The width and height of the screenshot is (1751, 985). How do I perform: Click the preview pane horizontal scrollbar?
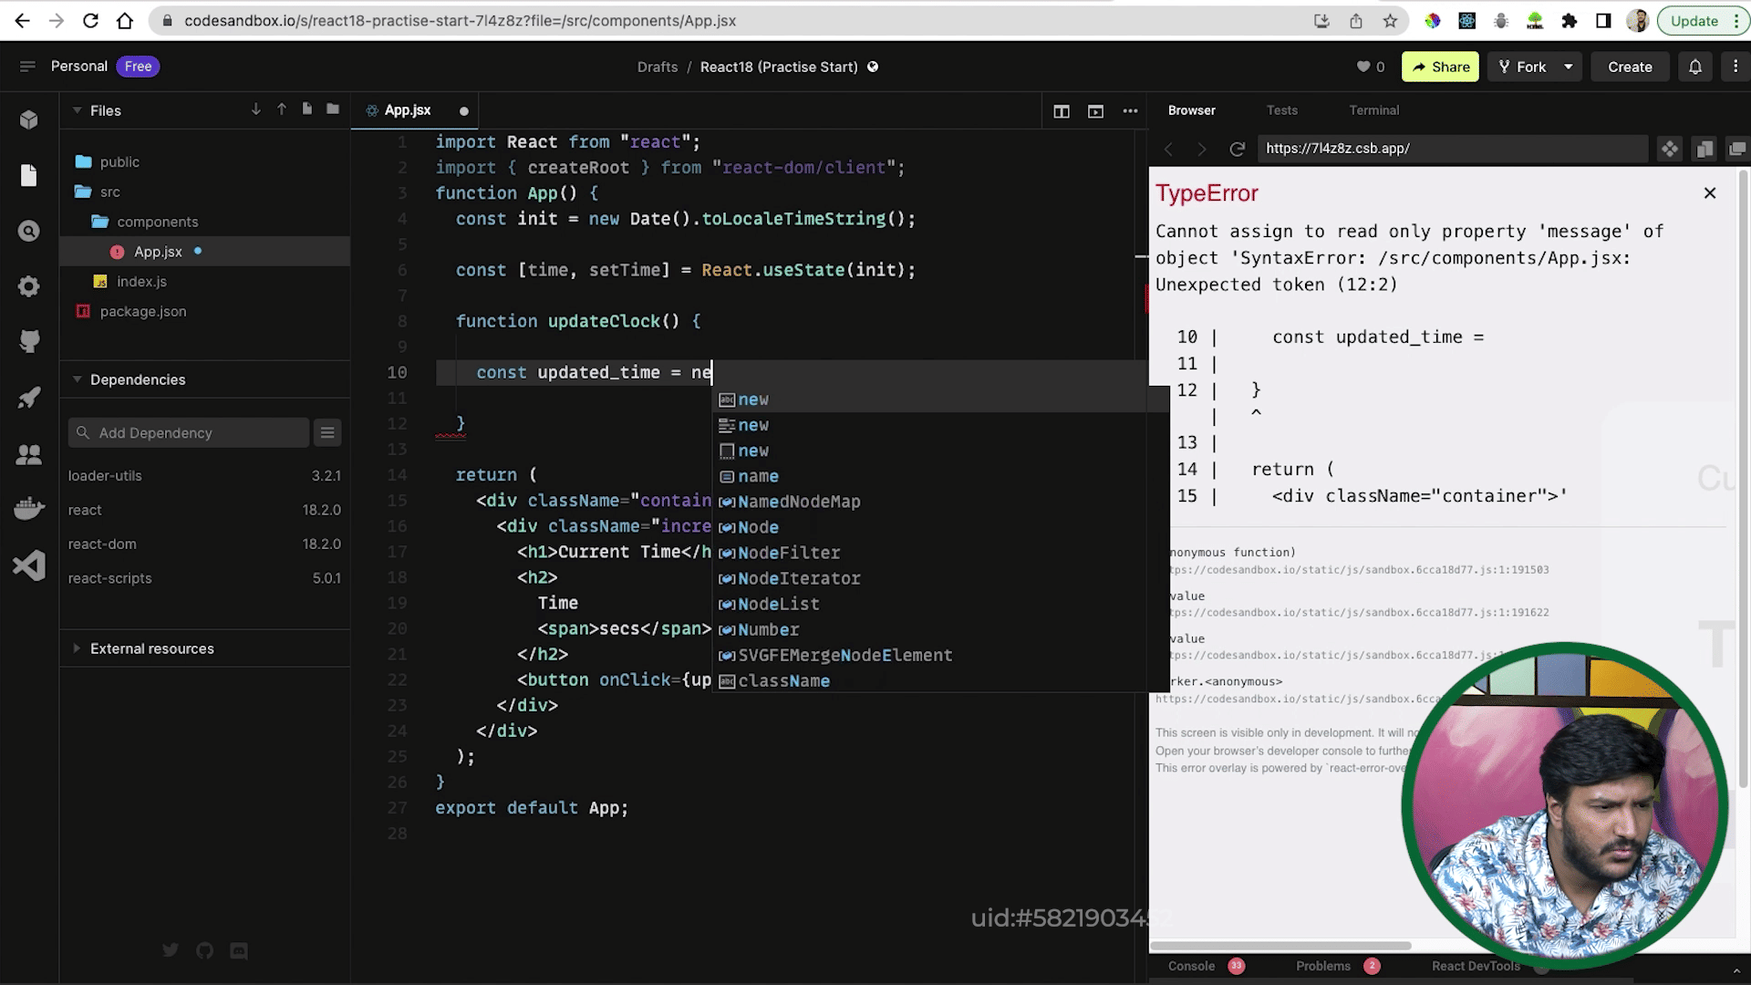pyautogui.click(x=1281, y=946)
